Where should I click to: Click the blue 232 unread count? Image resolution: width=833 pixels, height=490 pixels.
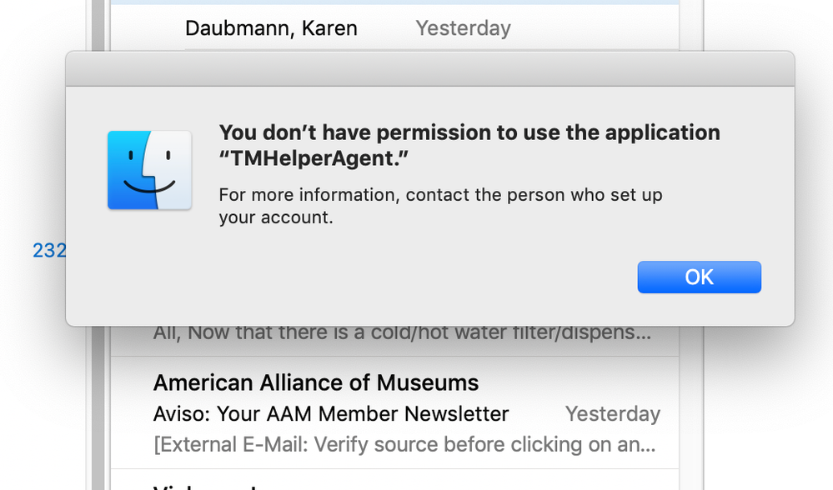tap(49, 250)
